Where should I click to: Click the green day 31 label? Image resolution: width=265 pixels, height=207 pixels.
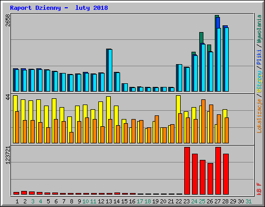[248, 201]
